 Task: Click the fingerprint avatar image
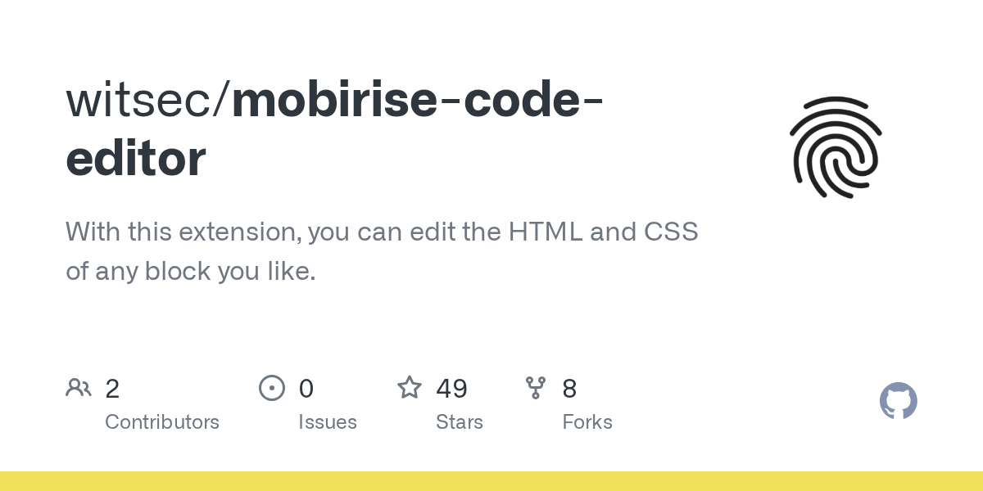pyautogui.click(x=836, y=148)
